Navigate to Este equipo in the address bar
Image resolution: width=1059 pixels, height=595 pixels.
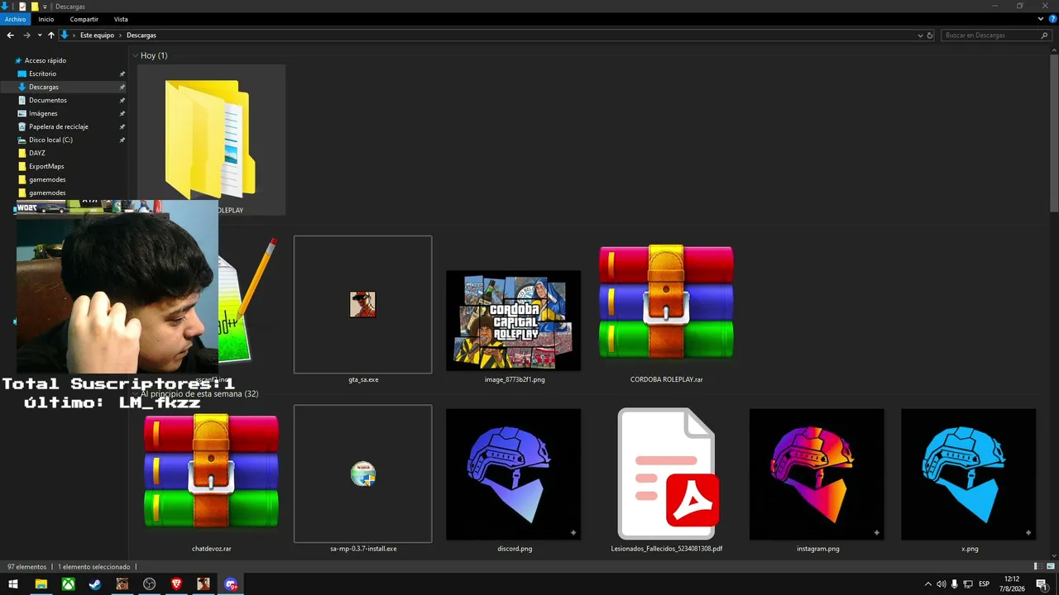tap(97, 36)
